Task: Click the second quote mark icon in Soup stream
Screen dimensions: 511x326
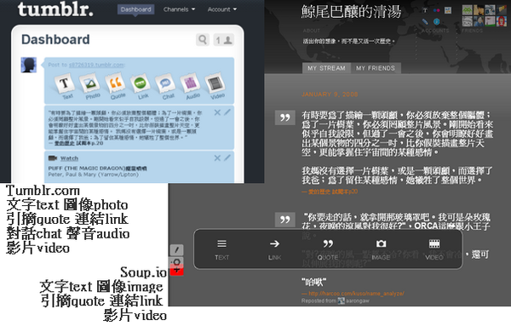Action: [x=284, y=220]
